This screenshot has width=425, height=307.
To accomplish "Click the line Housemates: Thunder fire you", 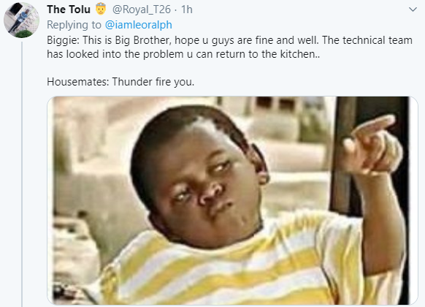I will (x=120, y=82).
